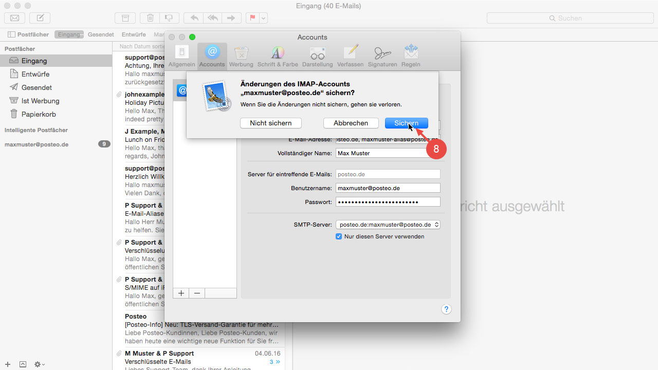Select Entwürfe in favorites bar

(x=134, y=34)
